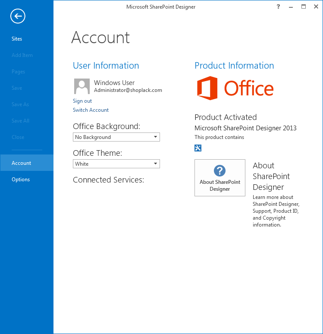Click the back arrow circle icon
This screenshot has width=323, height=334.
18,16
